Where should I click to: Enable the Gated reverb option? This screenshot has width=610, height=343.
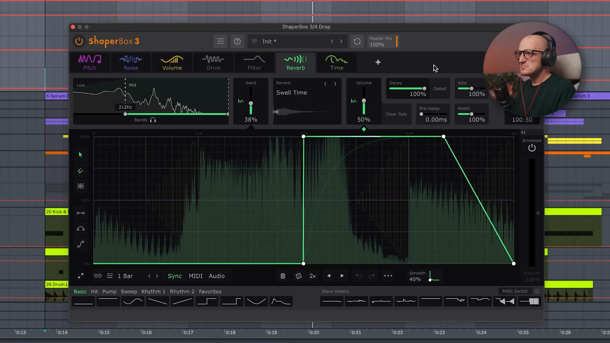pos(440,89)
